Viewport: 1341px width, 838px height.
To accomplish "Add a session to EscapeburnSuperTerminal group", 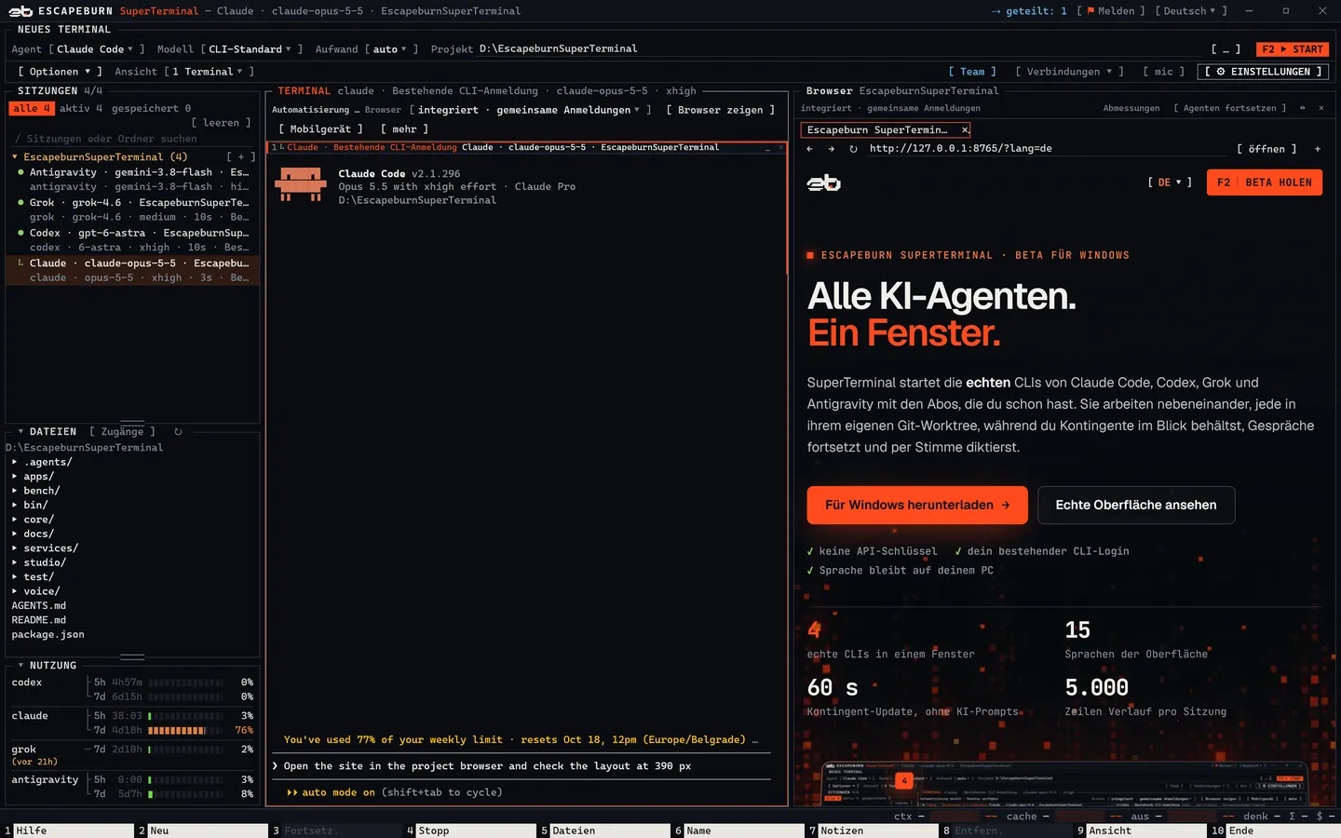I will (241, 157).
